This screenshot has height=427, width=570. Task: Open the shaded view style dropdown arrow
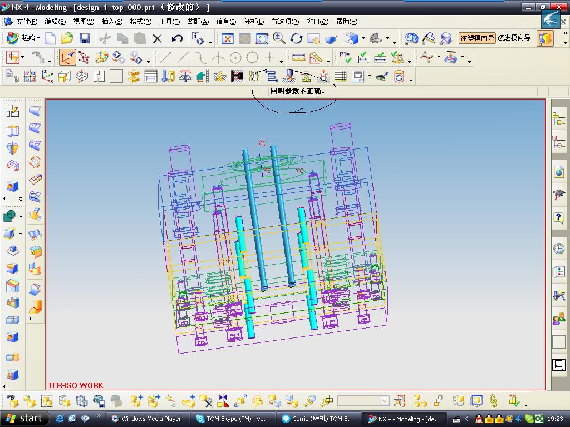click(363, 39)
